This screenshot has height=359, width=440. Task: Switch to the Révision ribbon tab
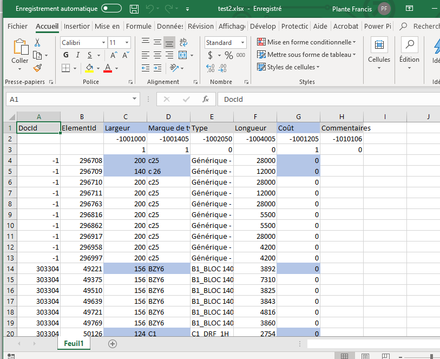[x=200, y=26]
